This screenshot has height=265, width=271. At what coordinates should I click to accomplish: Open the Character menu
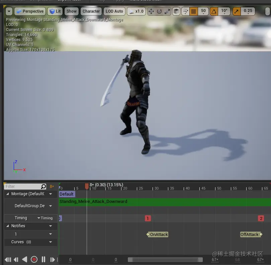[91, 11]
